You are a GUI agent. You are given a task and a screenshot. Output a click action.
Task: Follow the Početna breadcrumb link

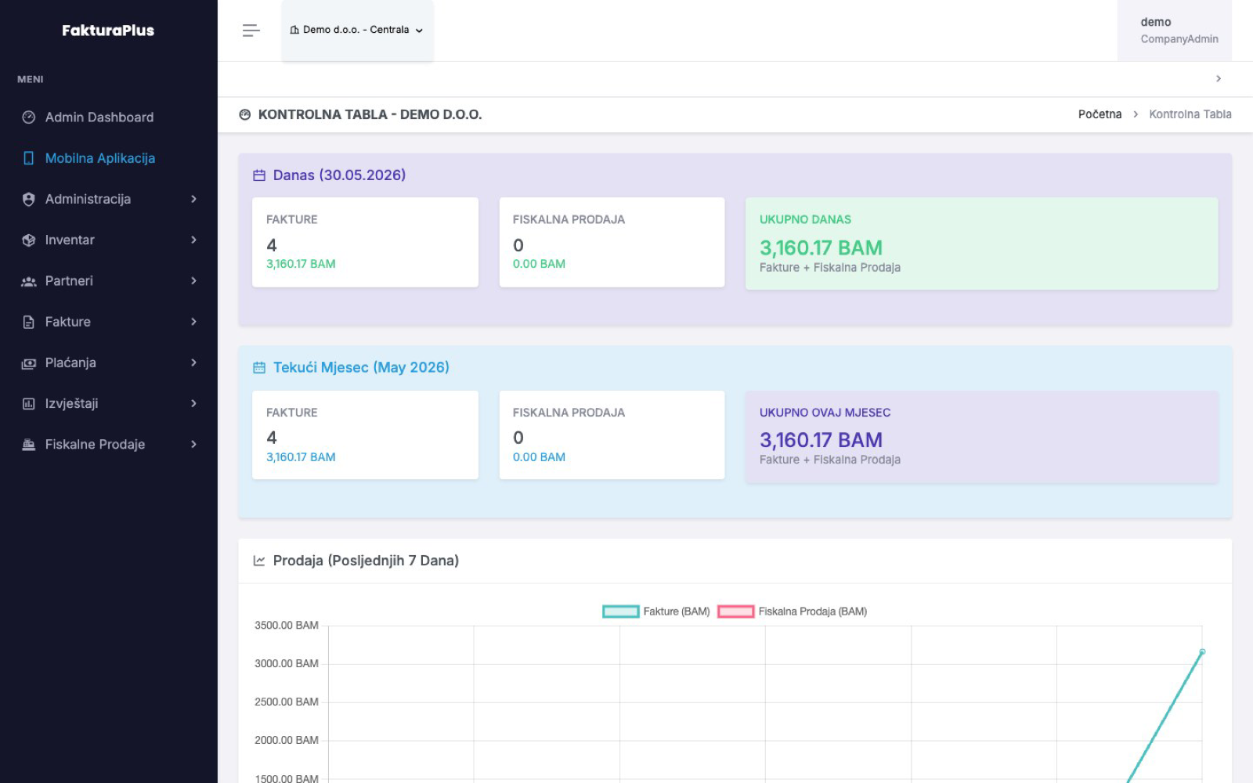click(1100, 114)
